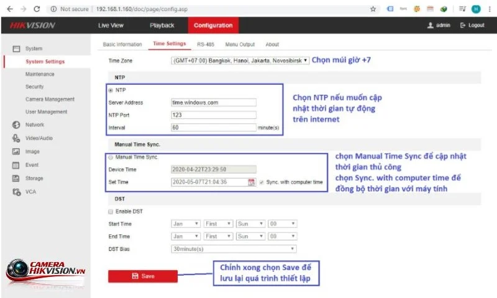Go to Playback in top menu
Screen dimensions: 497x298
pos(162,25)
